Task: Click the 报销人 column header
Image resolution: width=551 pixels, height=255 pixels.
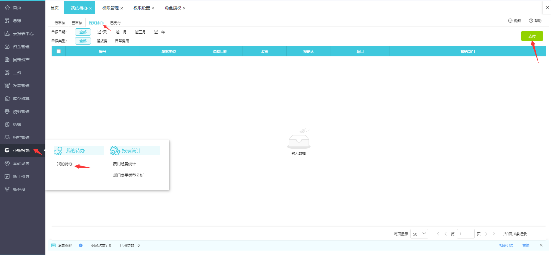Action: pos(309,51)
